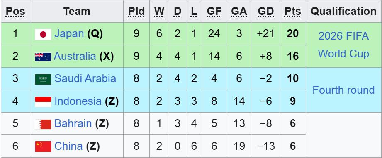Click the Bahrain flag icon
Viewport: 382px width, 158px height.
[43, 124]
